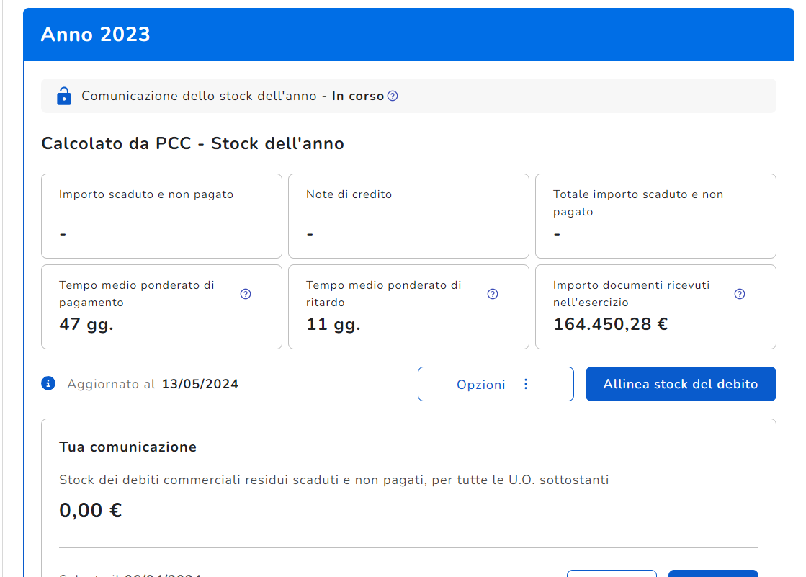Click the 'Anno 2023' header bar
Viewport: 806px width, 577px height.
[408, 35]
